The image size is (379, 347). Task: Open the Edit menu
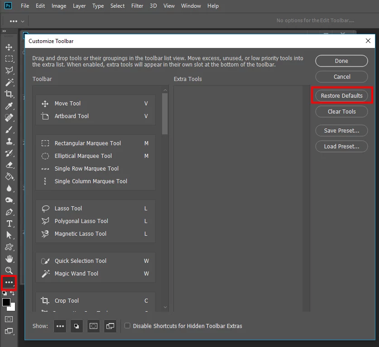[x=40, y=6]
